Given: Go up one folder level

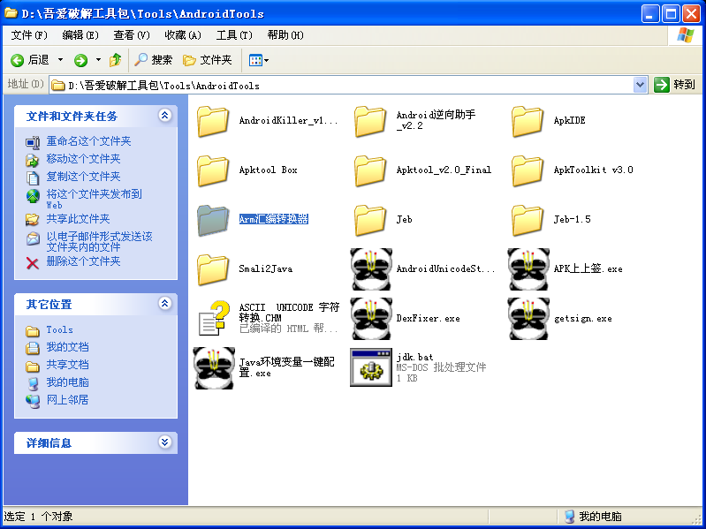Looking at the screenshot, I should point(115,60).
